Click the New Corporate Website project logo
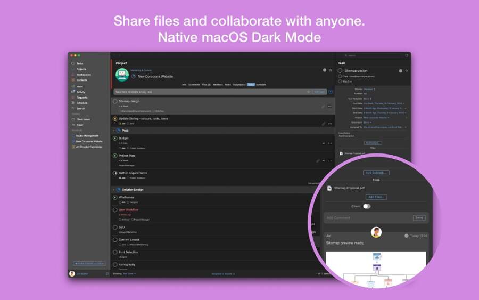 [122, 75]
